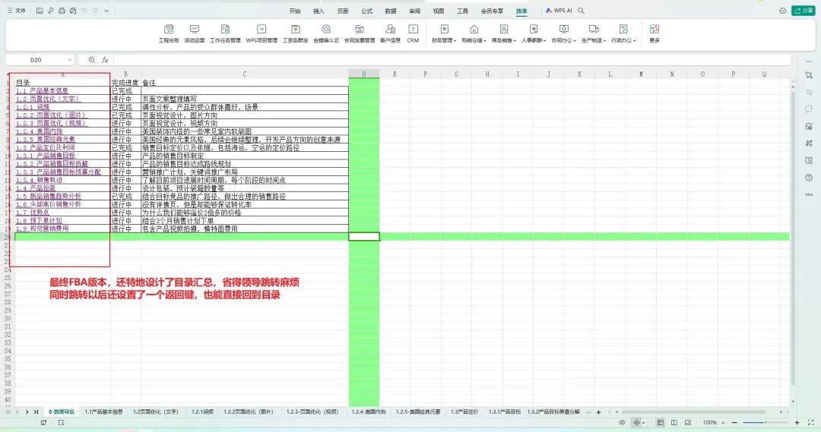Image resolution: width=821 pixels, height=432 pixels.
Task: Click the zoom magnifier icon beside formula bar
Action: pyautogui.click(x=92, y=60)
